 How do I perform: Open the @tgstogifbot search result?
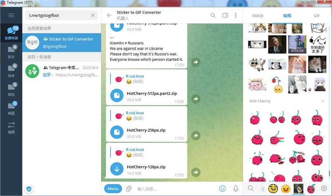pos(62,42)
